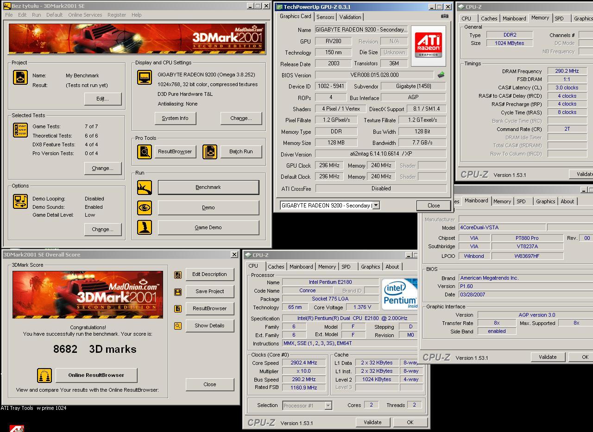Click the 8682 3D marks score
The width and height of the screenshot is (593, 432).
(95, 349)
